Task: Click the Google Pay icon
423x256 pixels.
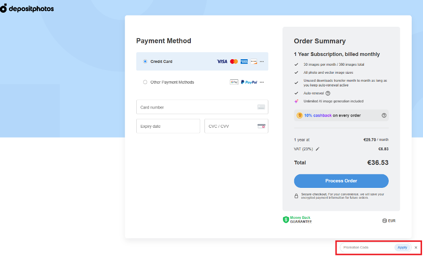Action: (x=234, y=82)
